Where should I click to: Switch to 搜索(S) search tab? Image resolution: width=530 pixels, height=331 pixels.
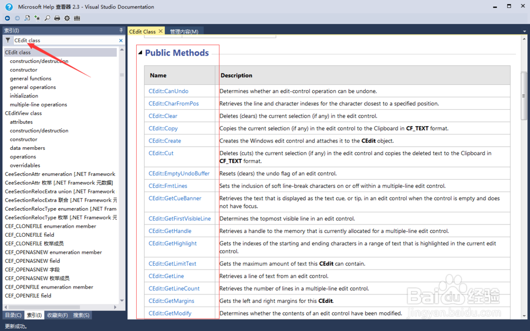(81, 315)
